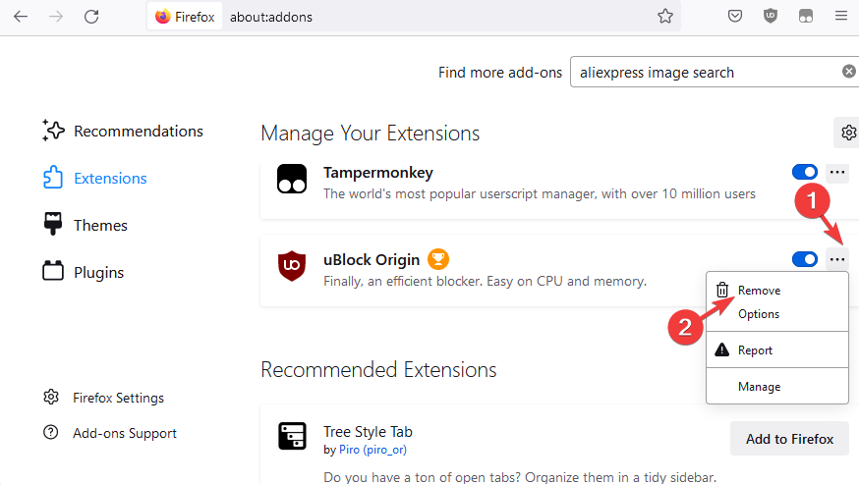The width and height of the screenshot is (859, 484).
Task: Click the Add-ons Support question mark icon
Action: click(50, 433)
